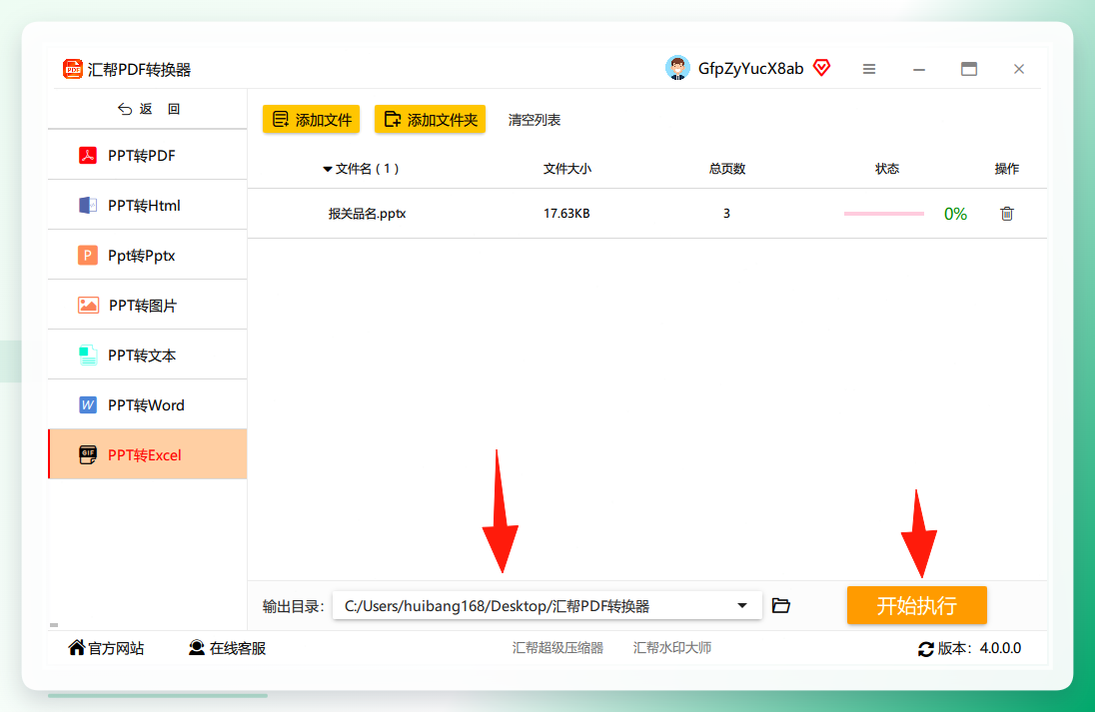Click the 汇帮超级压缩器 link
Screen dimensions: 1095x712
557,648
